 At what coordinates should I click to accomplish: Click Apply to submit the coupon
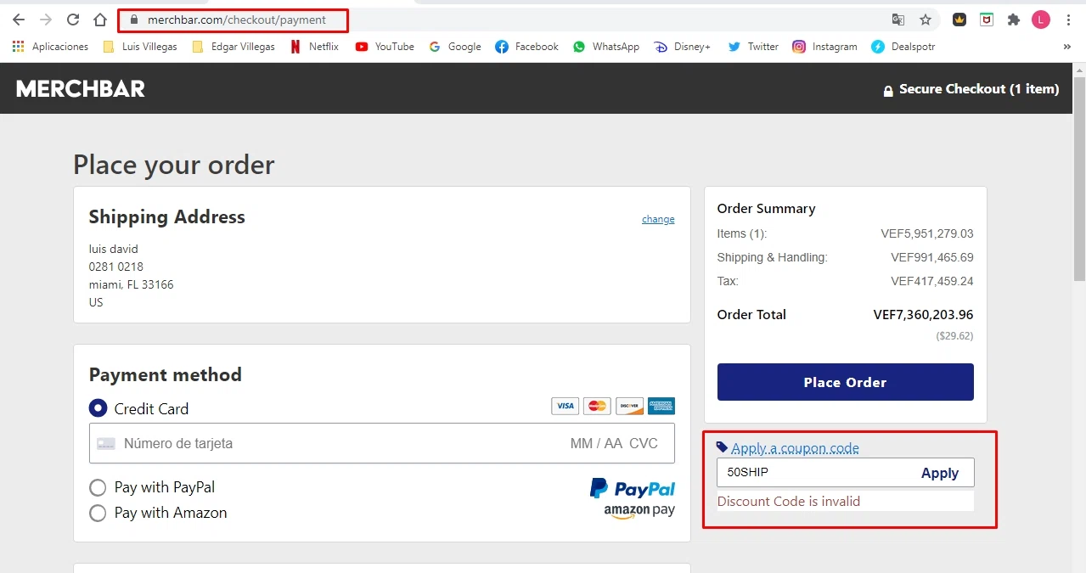(x=940, y=473)
